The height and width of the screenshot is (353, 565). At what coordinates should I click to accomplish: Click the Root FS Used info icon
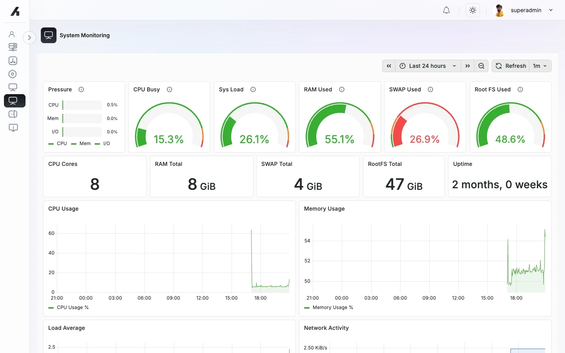520,89
